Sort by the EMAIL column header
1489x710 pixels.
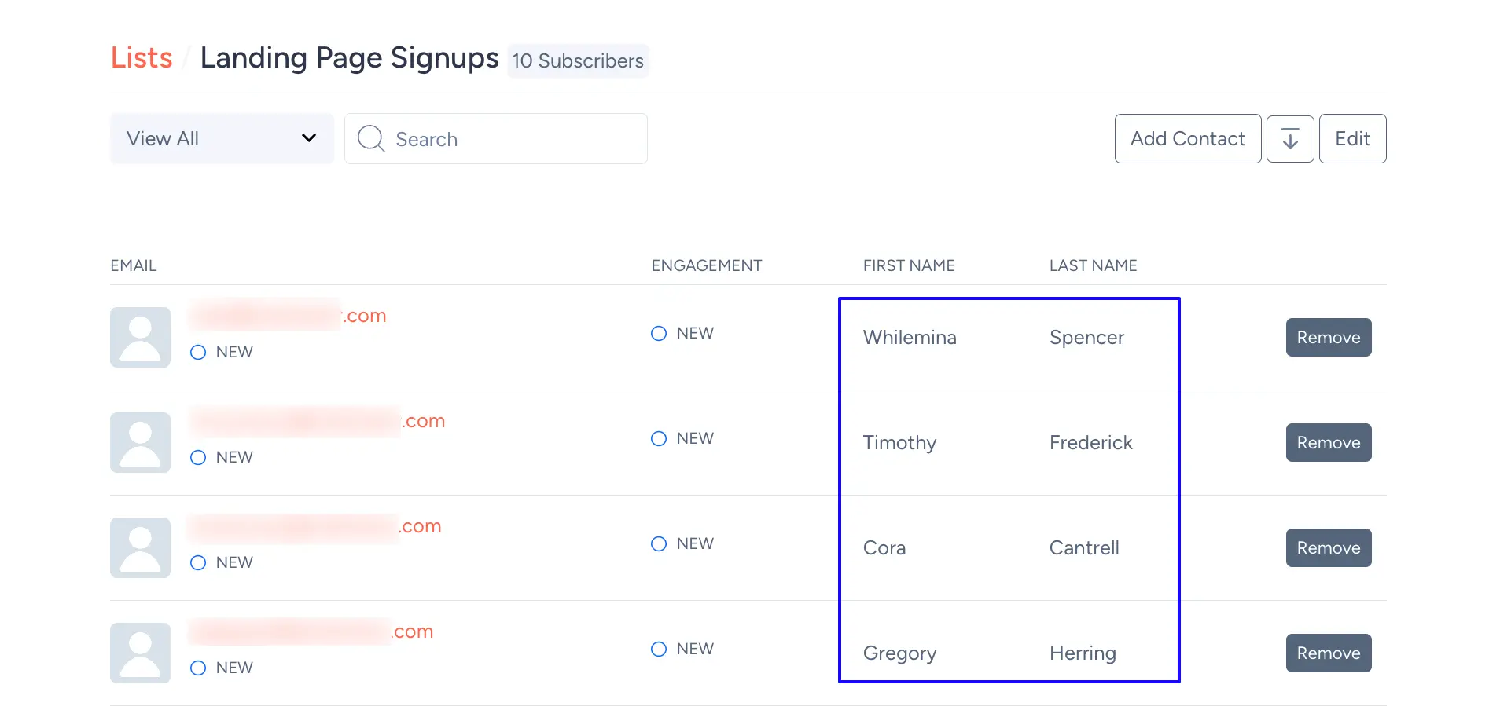coord(134,265)
